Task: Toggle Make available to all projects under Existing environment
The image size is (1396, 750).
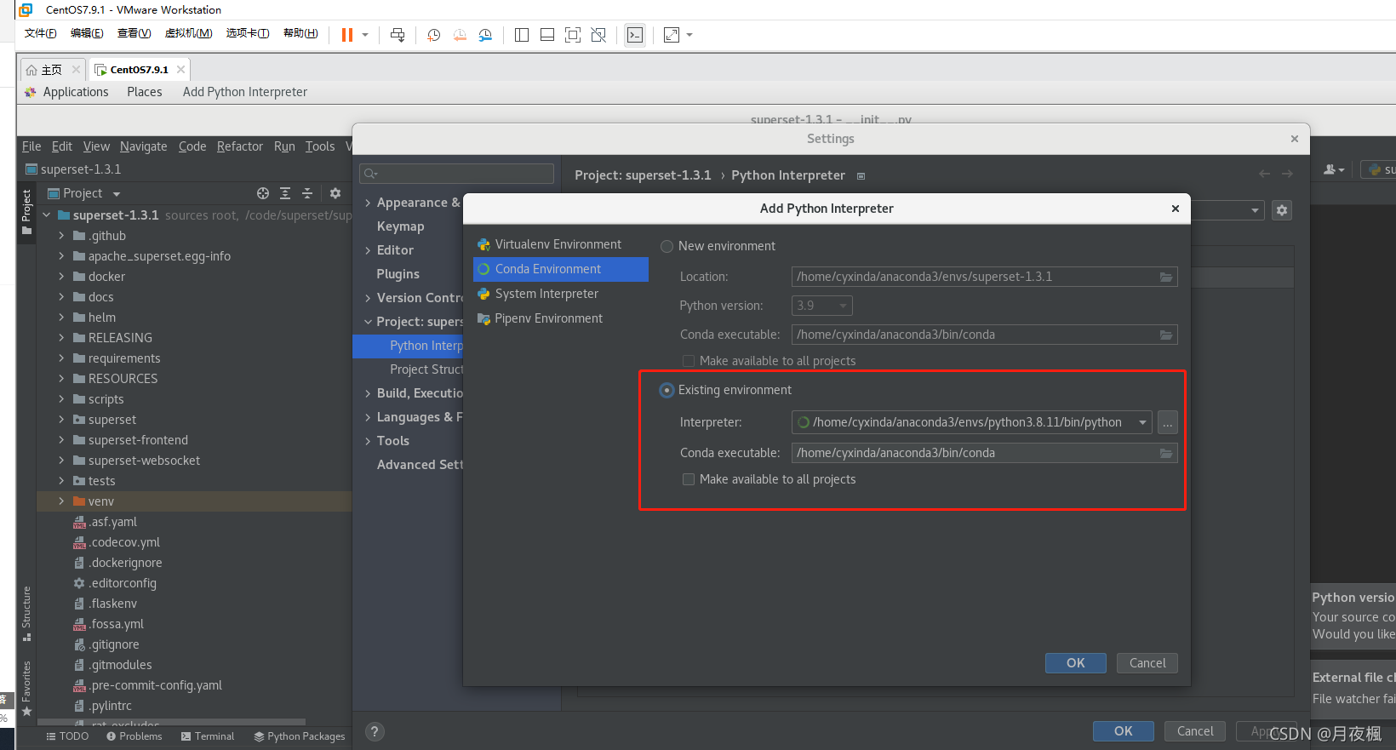Action: (689, 479)
